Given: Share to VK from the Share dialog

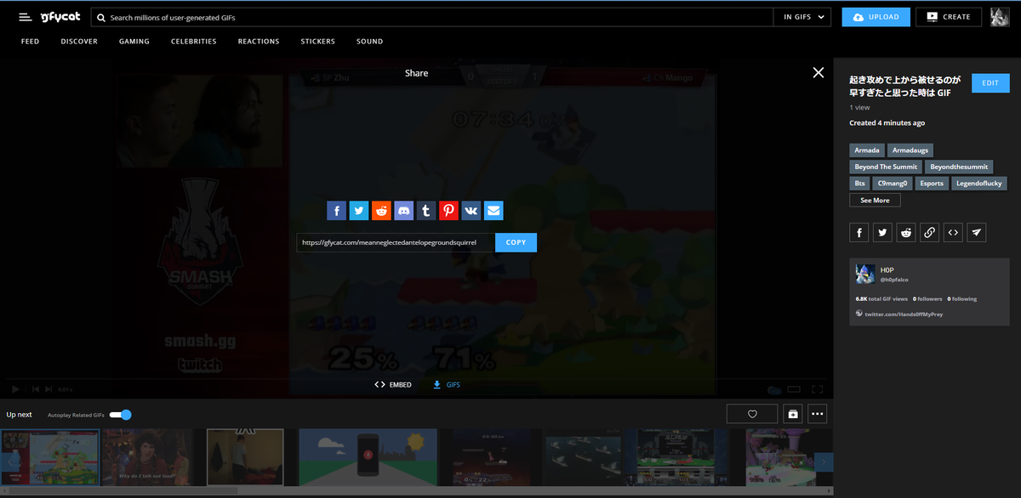Looking at the screenshot, I should pyautogui.click(x=471, y=211).
